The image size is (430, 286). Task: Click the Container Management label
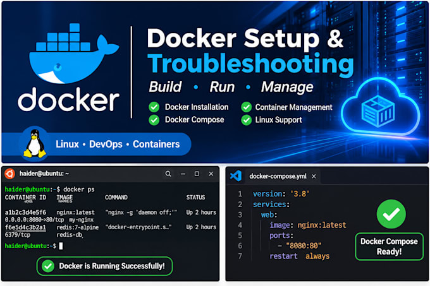click(x=293, y=107)
